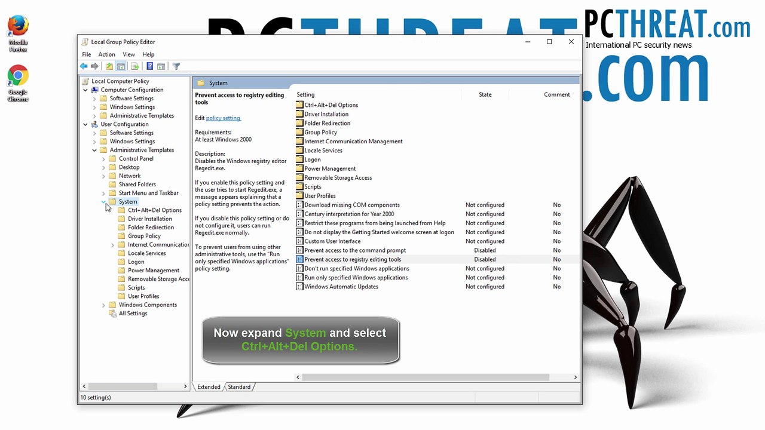The height and width of the screenshot is (430, 765).
Task: Select Logon folder in the tree
Action: click(136, 262)
